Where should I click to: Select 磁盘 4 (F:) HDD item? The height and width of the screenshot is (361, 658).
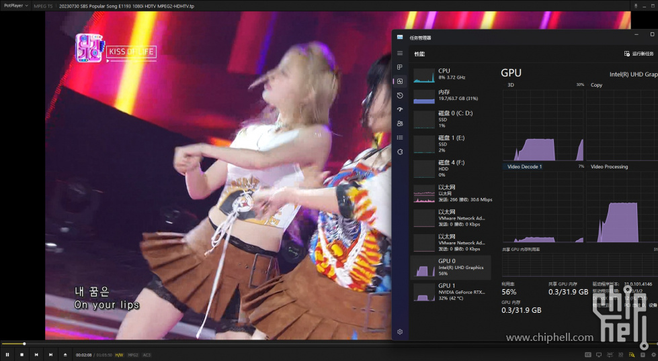451,169
